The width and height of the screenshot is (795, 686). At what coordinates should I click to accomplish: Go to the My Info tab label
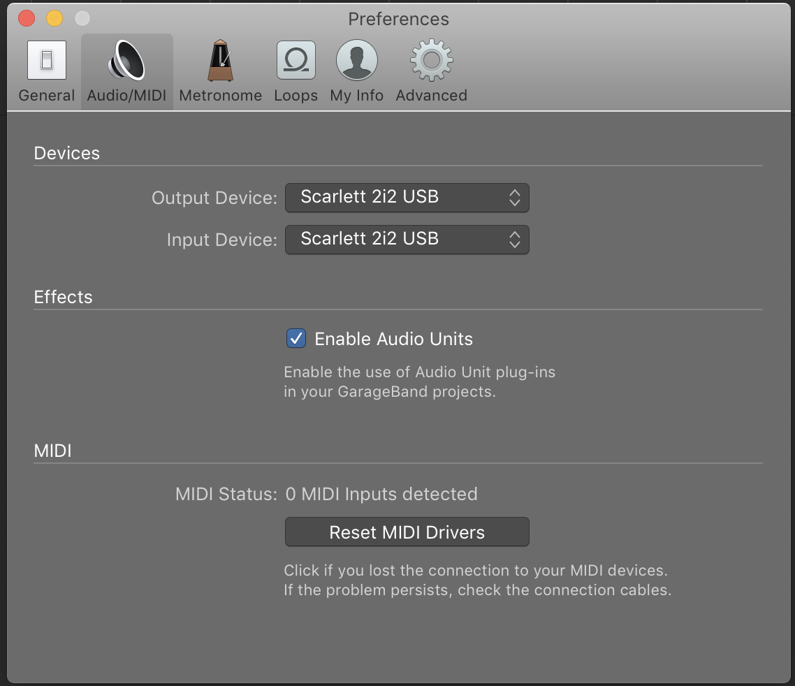(356, 96)
